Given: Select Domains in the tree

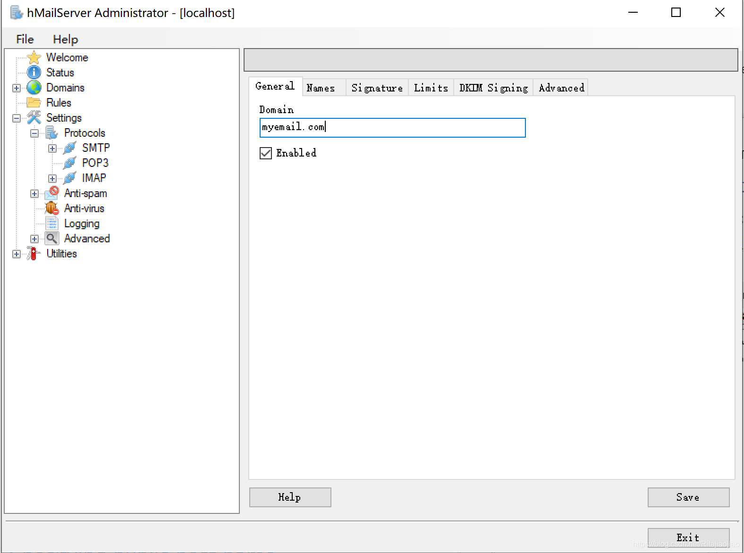Looking at the screenshot, I should pyautogui.click(x=65, y=88).
